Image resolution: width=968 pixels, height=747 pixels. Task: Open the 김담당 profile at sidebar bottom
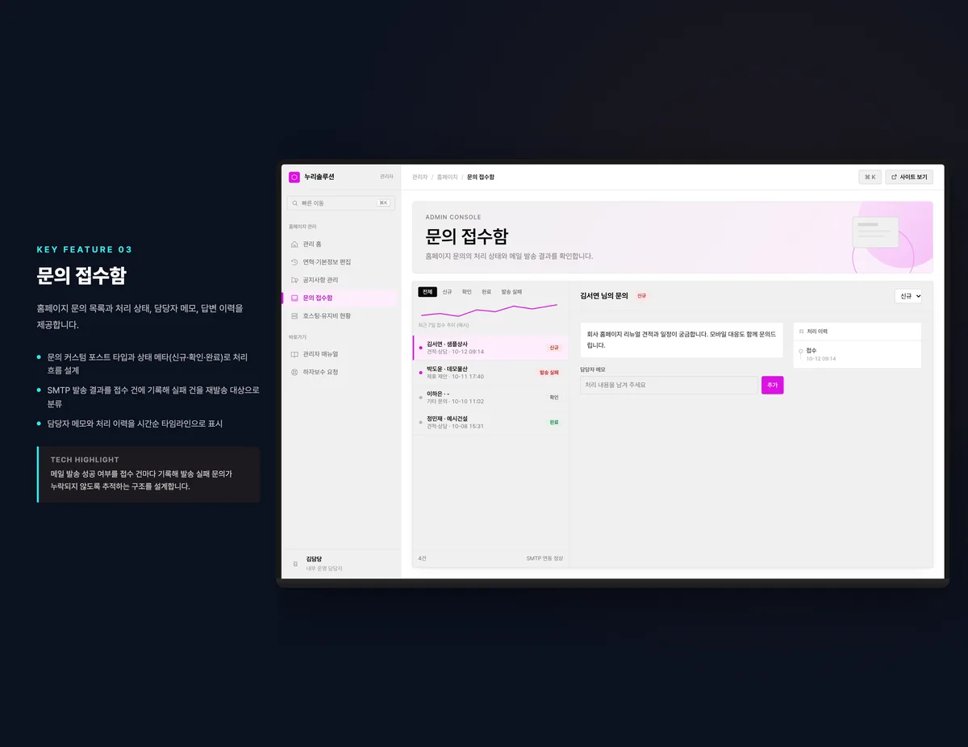(x=341, y=564)
